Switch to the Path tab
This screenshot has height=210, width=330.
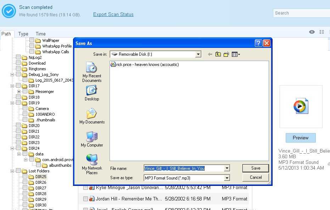6,34
